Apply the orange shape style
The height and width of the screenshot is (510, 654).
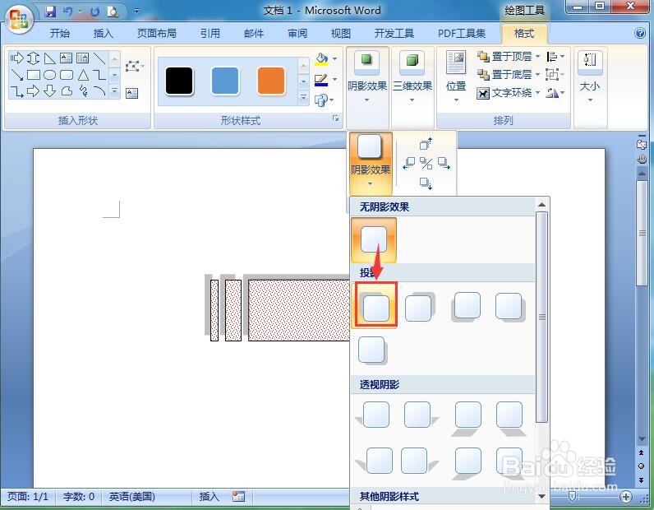point(271,81)
